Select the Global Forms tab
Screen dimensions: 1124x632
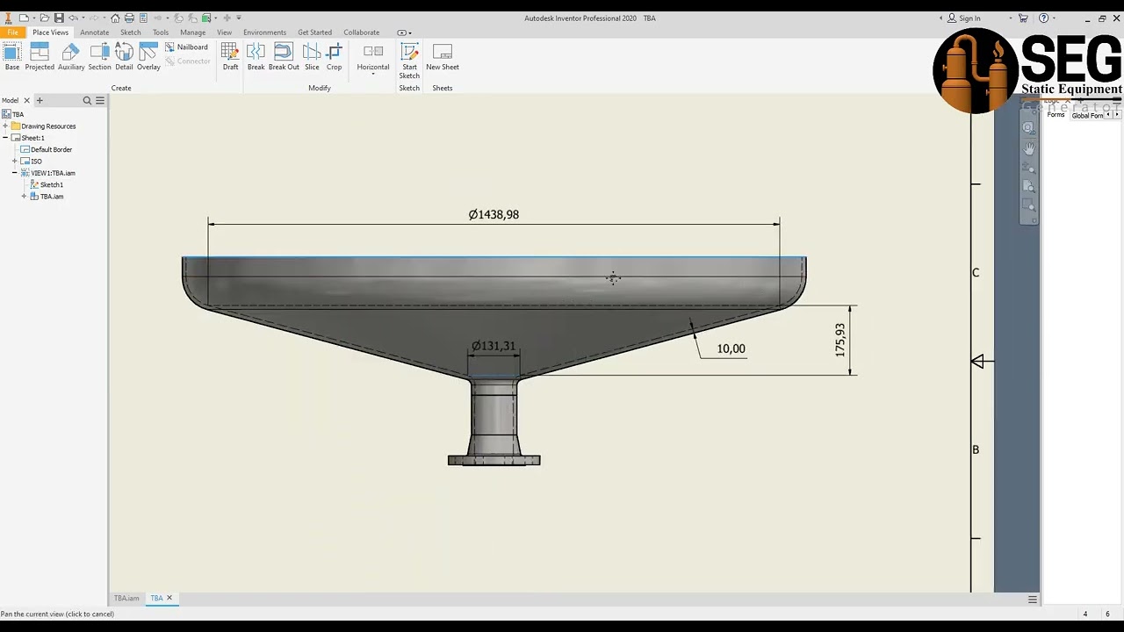pos(1087,115)
